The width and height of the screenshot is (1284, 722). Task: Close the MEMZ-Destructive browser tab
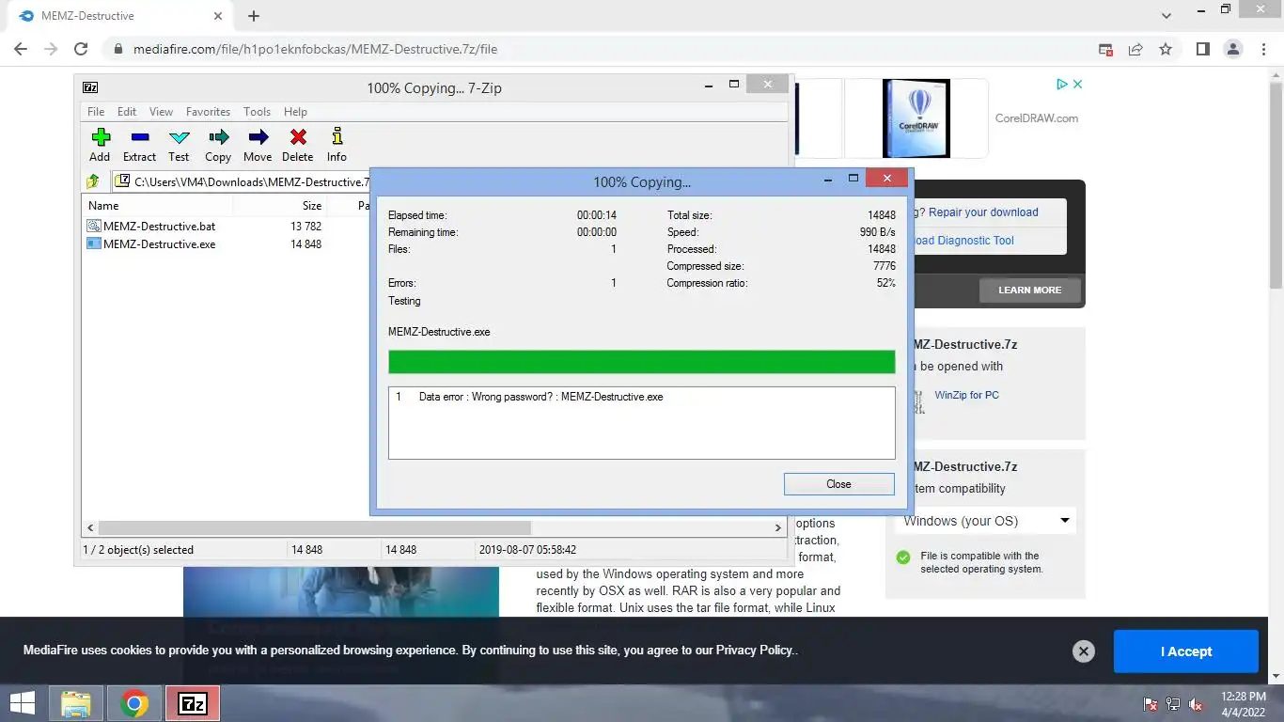point(218,16)
